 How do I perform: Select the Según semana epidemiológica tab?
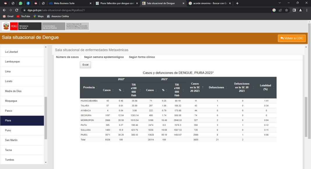click(x=104, y=57)
